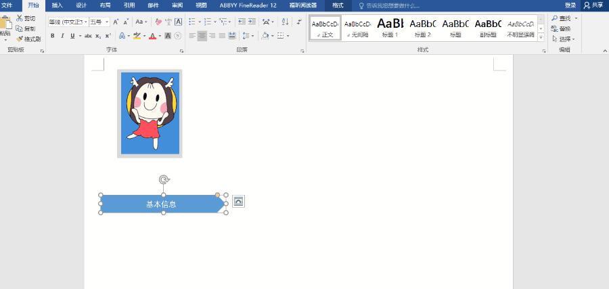Click the borders icon in the paragraph group
609x289 pixels.
(281, 36)
